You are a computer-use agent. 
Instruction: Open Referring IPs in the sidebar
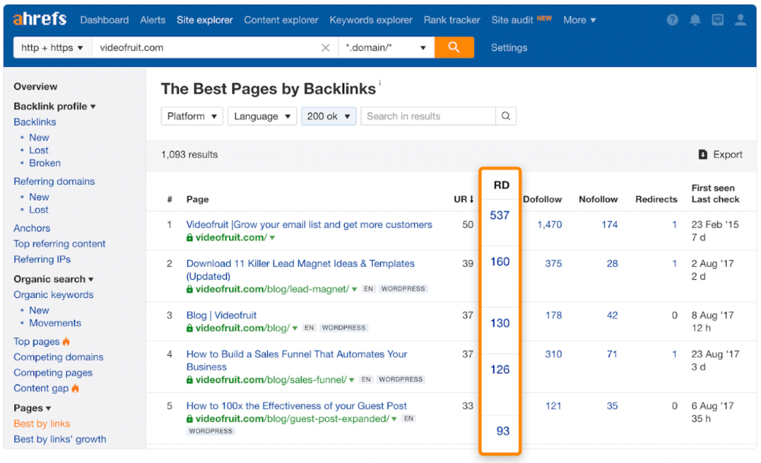(x=42, y=259)
